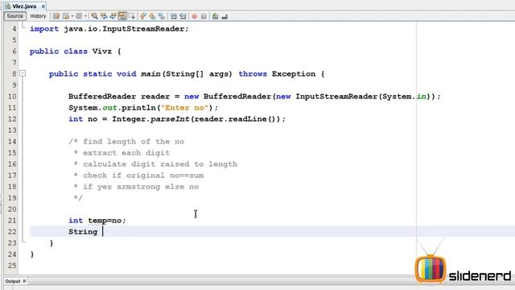Click Find Previous Occurrence icon

[x=104, y=16]
